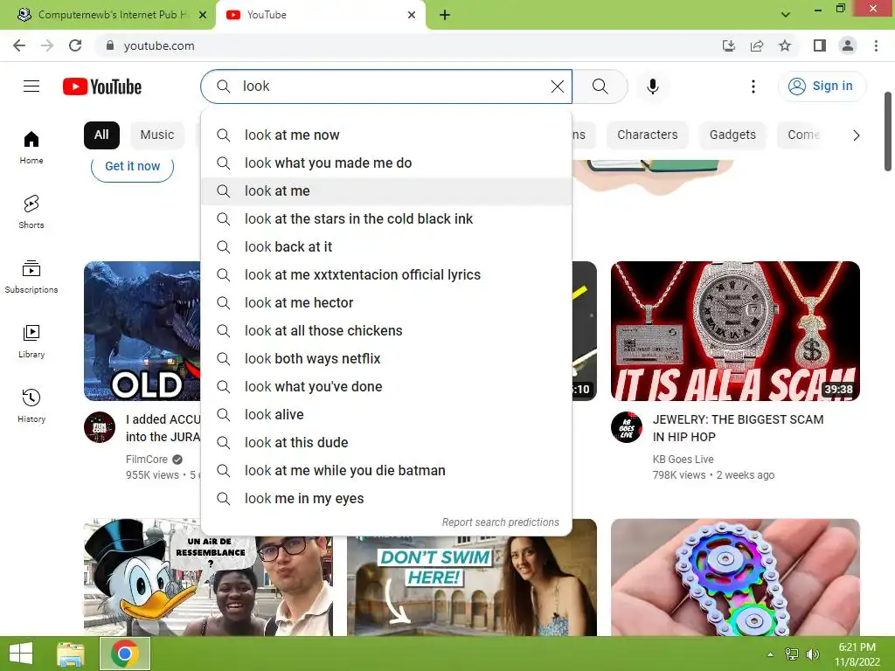
Task: Open JEWELRY: THE BIGGEST SCAM video title
Action: tap(738, 428)
